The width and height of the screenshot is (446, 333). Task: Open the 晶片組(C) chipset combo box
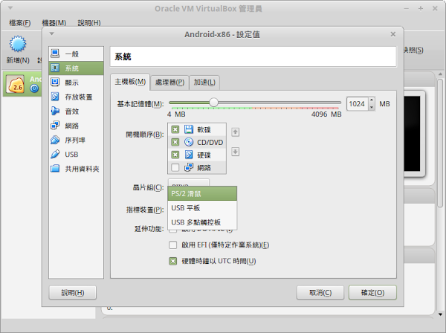pyautogui.click(x=189, y=183)
